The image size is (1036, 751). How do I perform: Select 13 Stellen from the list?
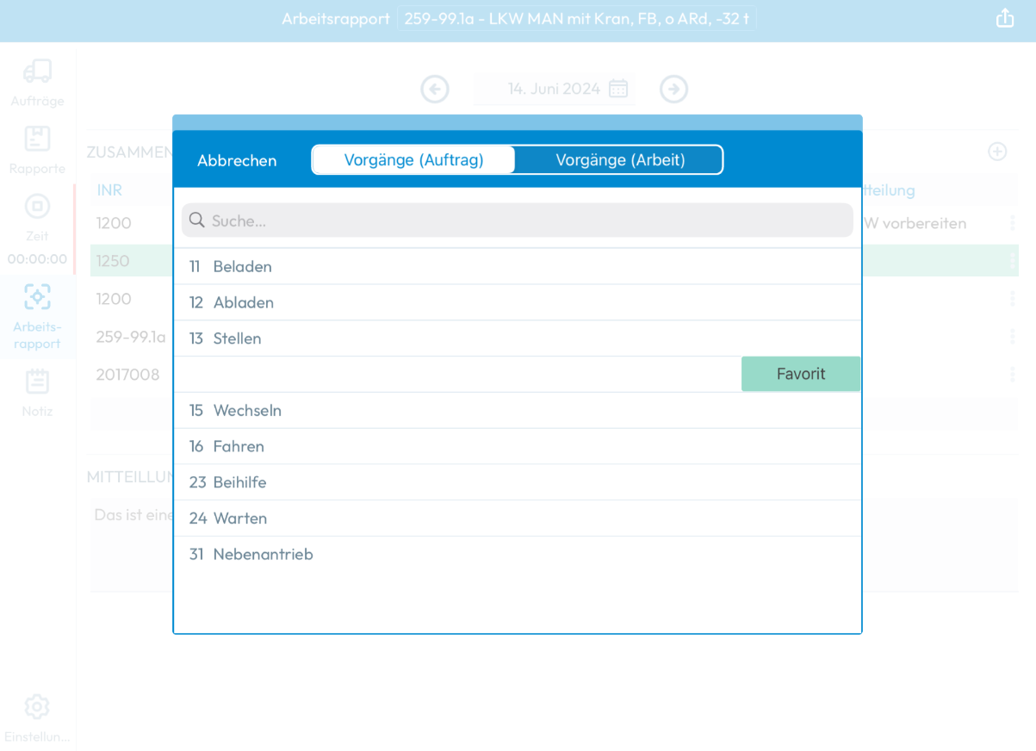518,339
